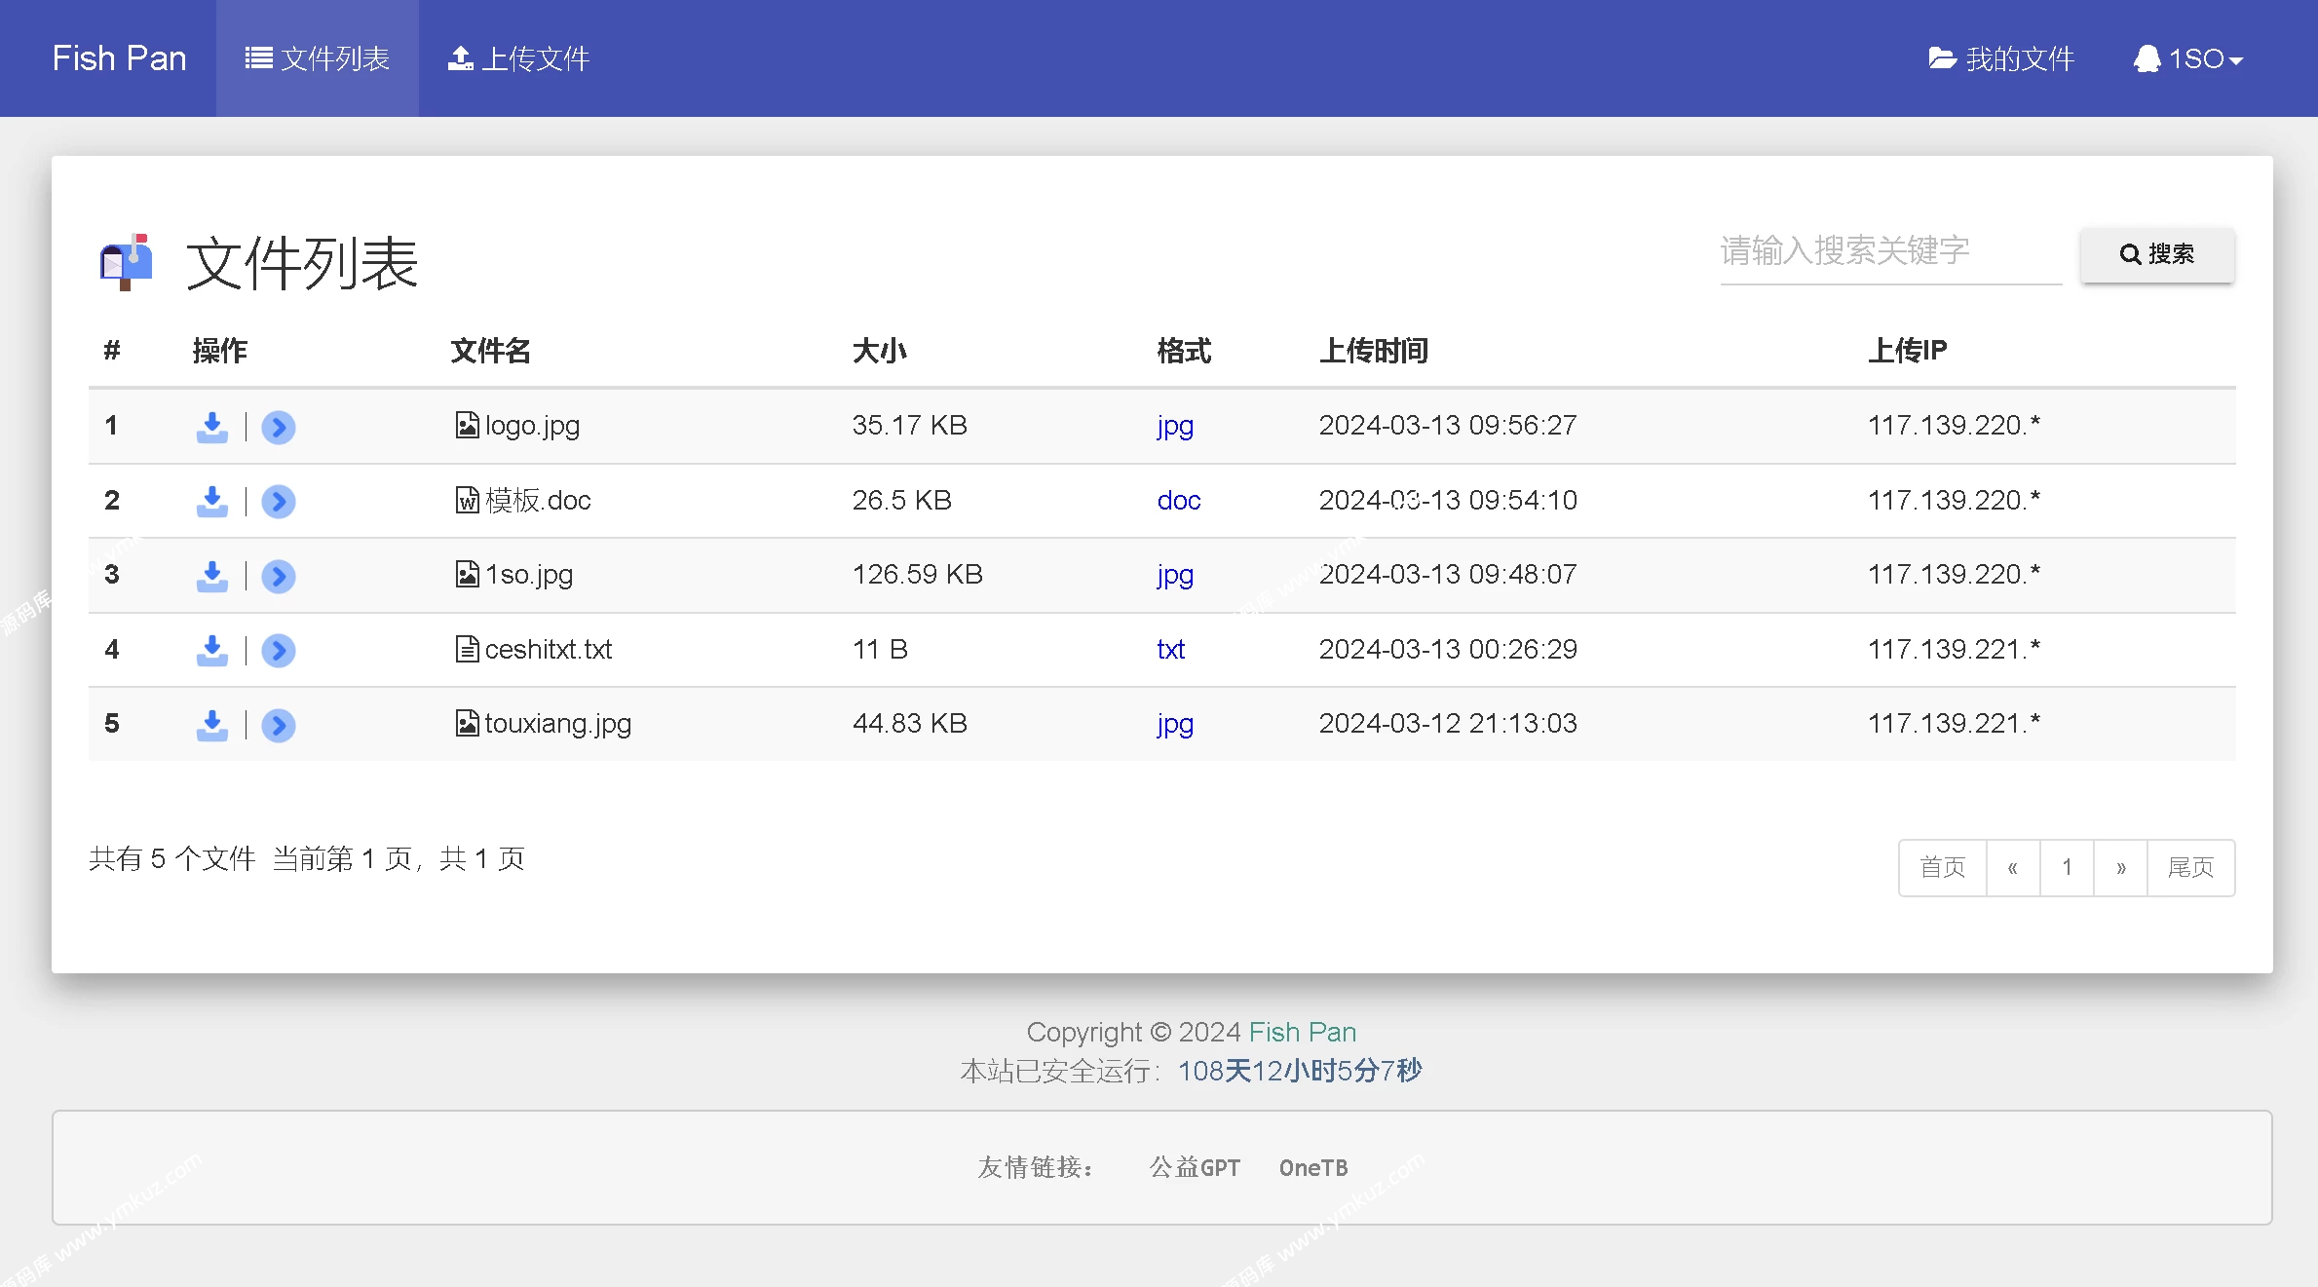Click the jpg format link for logo.jpg
Viewport: 2318px width, 1287px height.
pyautogui.click(x=1174, y=427)
